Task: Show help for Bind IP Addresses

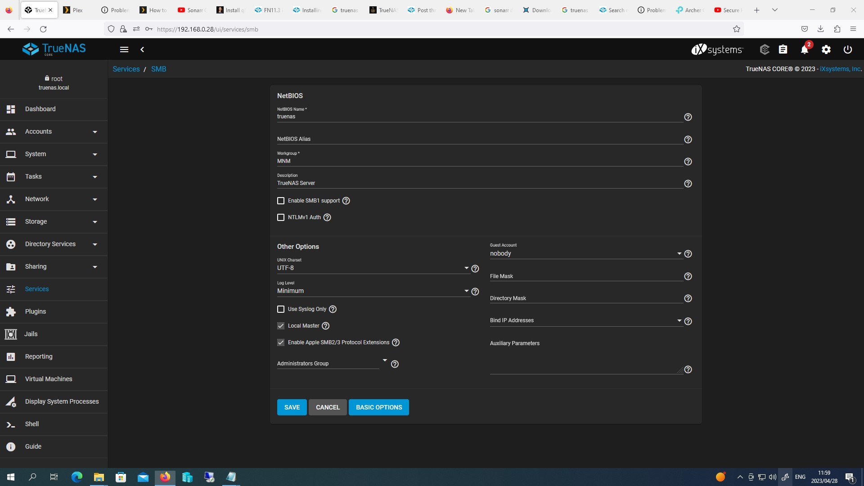Action: tap(688, 321)
